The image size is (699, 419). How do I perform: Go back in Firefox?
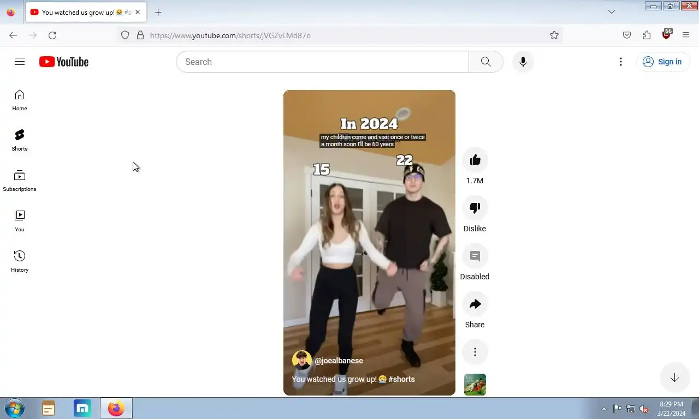(13, 35)
